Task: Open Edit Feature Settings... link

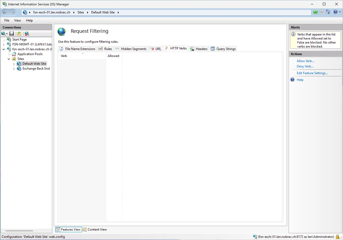Action: click(312, 73)
